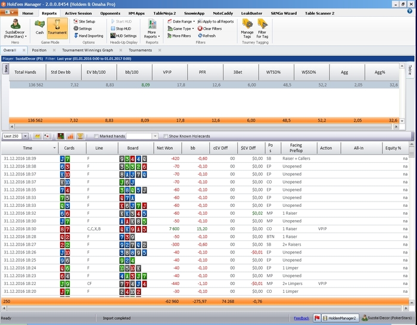
Task: Switch to the Position report tab
Action: tap(39, 50)
